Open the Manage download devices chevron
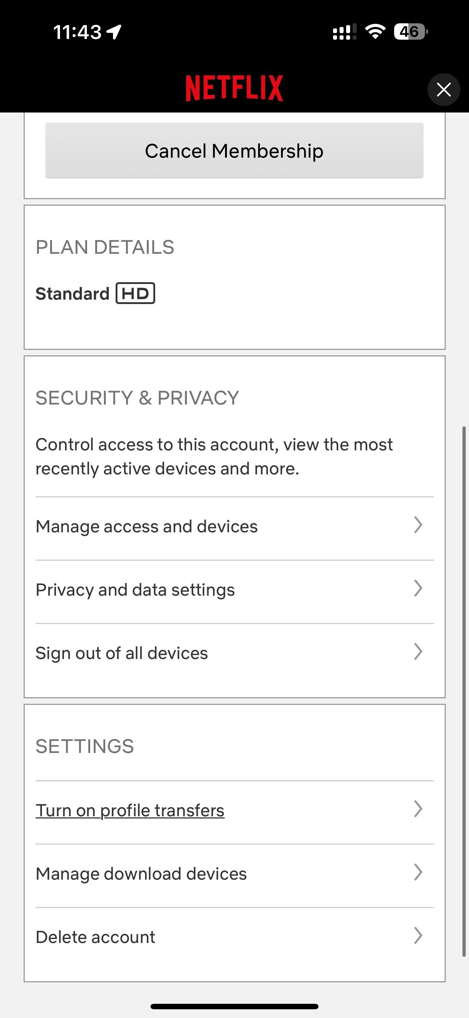The image size is (469, 1018). [418, 873]
